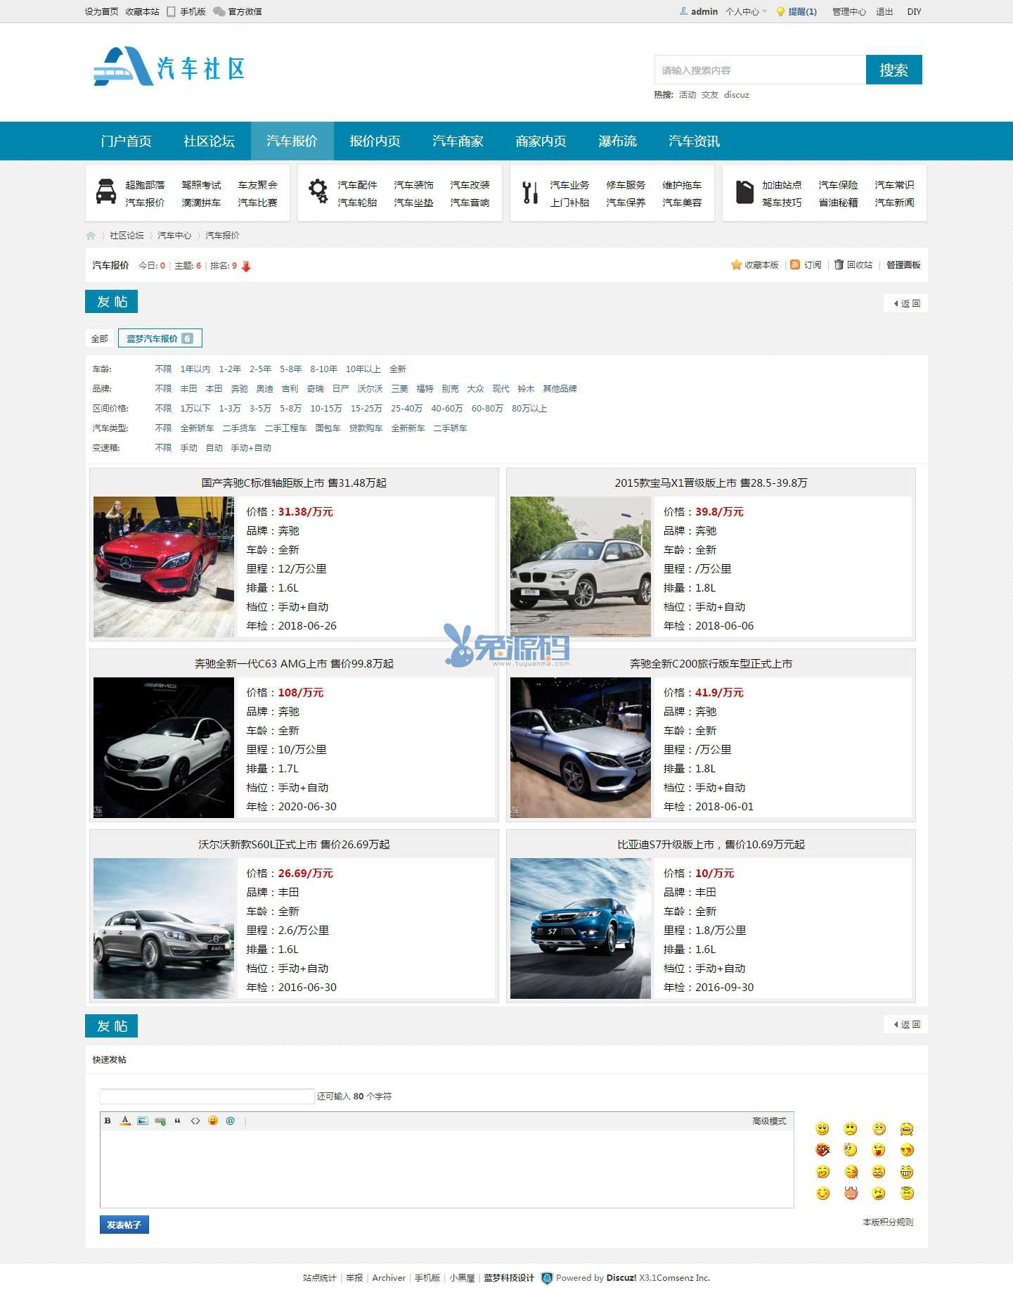Open the 汽车商家 nav tab
1013x1290 pixels.
(458, 141)
